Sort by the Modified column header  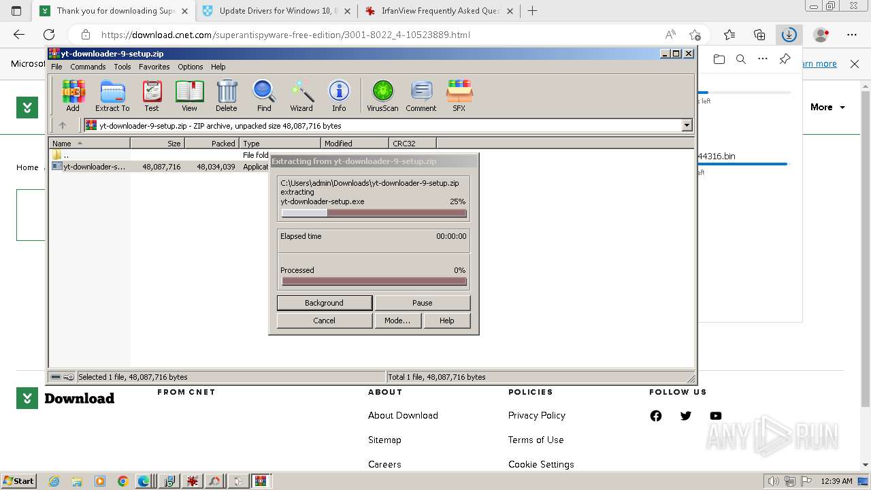pyautogui.click(x=355, y=144)
